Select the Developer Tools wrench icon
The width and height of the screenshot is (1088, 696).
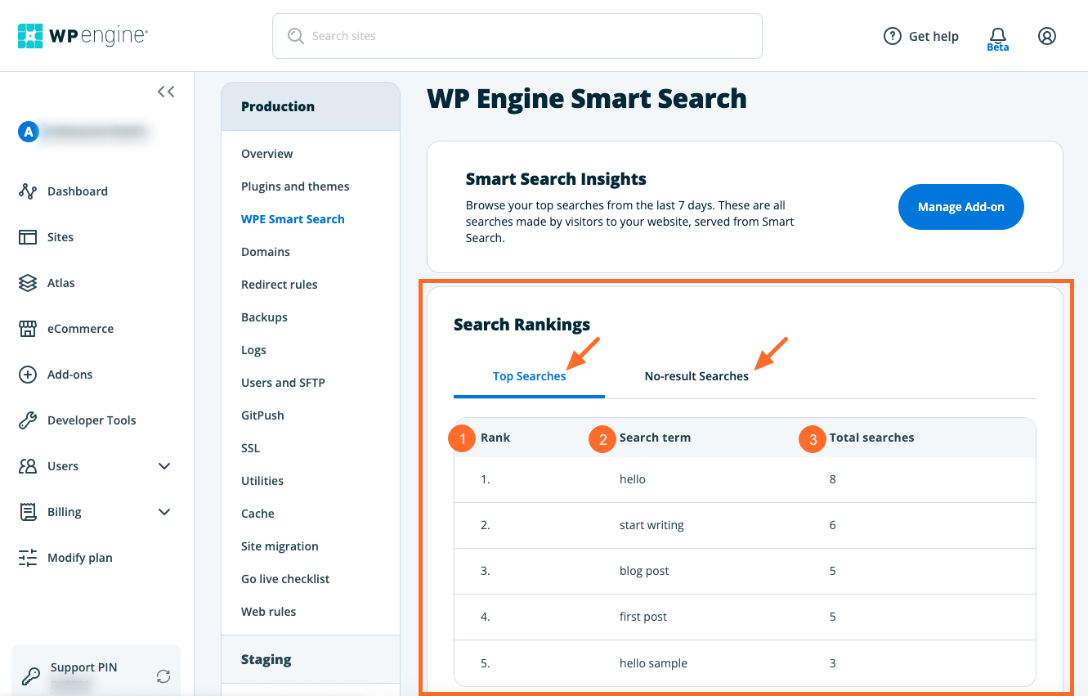28,420
